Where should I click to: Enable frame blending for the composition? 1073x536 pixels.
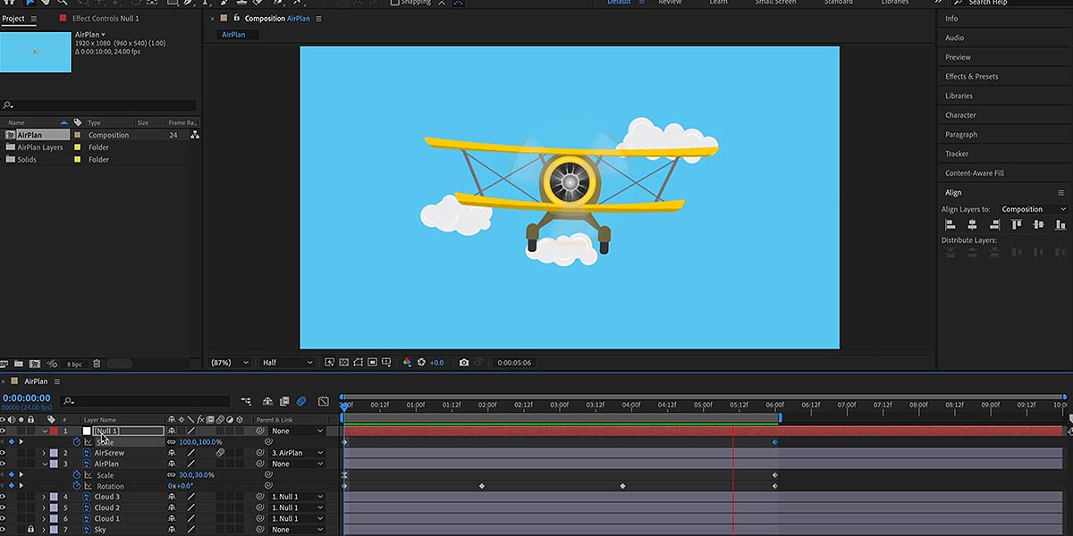coord(284,402)
